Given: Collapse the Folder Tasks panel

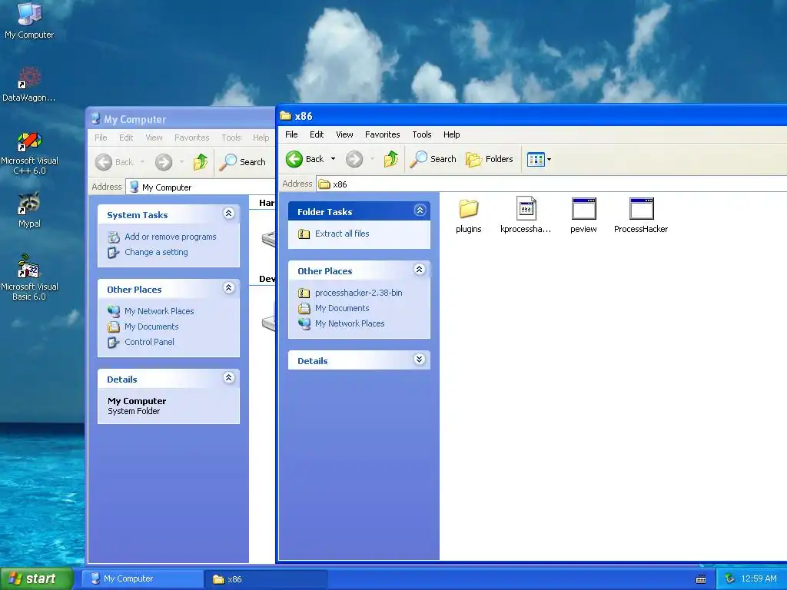Looking at the screenshot, I should (x=420, y=210).
